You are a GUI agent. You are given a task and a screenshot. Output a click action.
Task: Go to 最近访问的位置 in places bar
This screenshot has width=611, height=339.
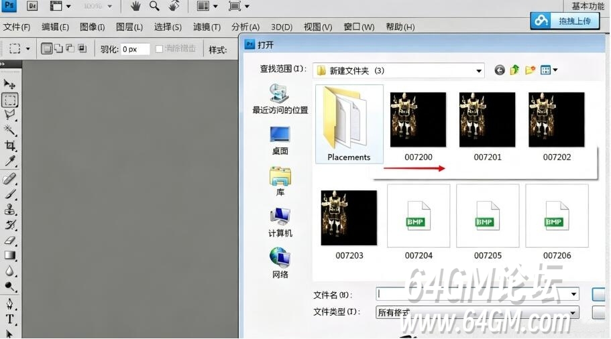pyautogui.click(x=280, y=99)
